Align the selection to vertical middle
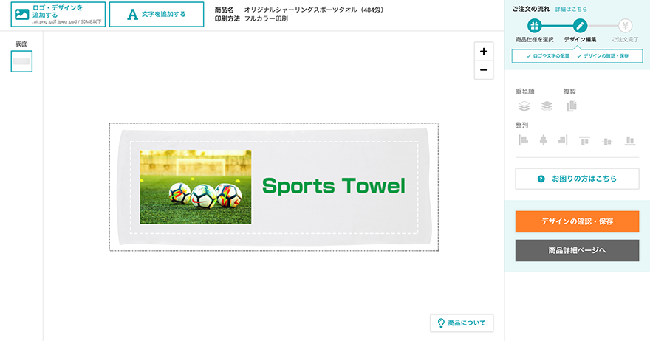Screen dimensions: 650x341 point(607,142)
